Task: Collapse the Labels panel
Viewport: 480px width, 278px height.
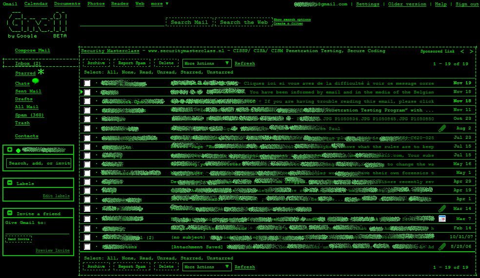Action: tap(10, 183)
